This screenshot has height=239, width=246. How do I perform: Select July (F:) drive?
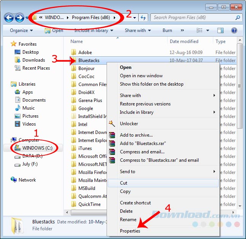30,164
